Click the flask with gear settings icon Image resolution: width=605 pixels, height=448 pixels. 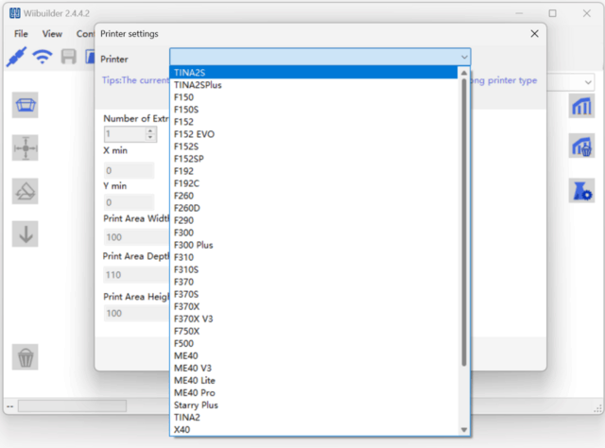(x=580, y=190)
